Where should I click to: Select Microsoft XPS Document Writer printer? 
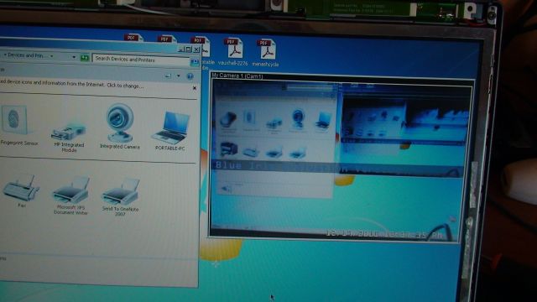70,190
